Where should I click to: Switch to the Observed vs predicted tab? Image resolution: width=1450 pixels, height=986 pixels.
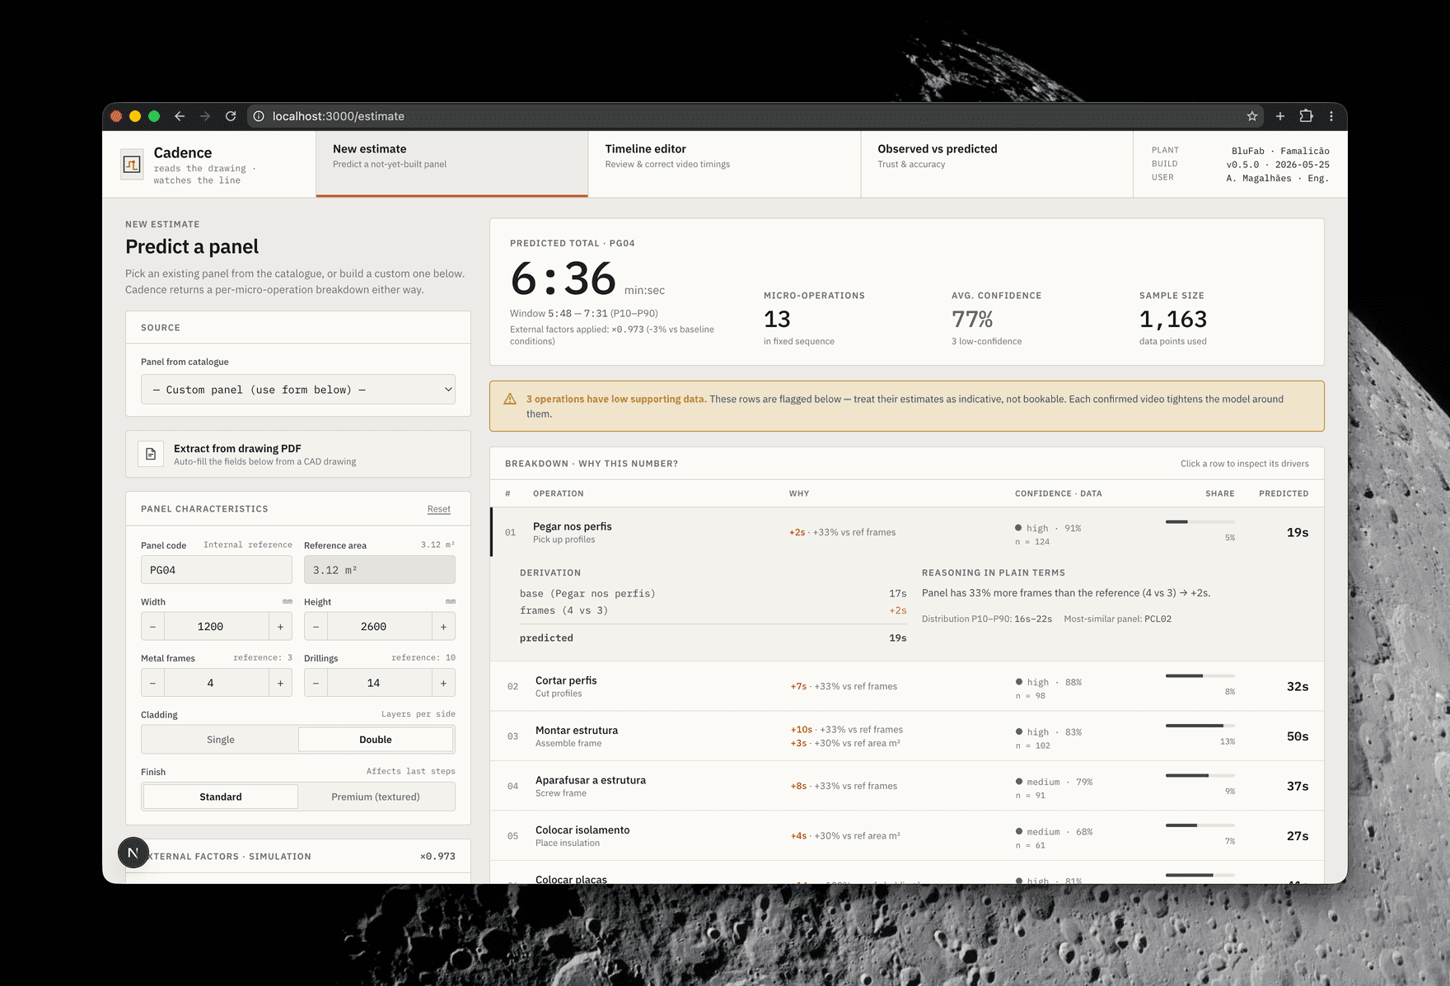(997, 164)
